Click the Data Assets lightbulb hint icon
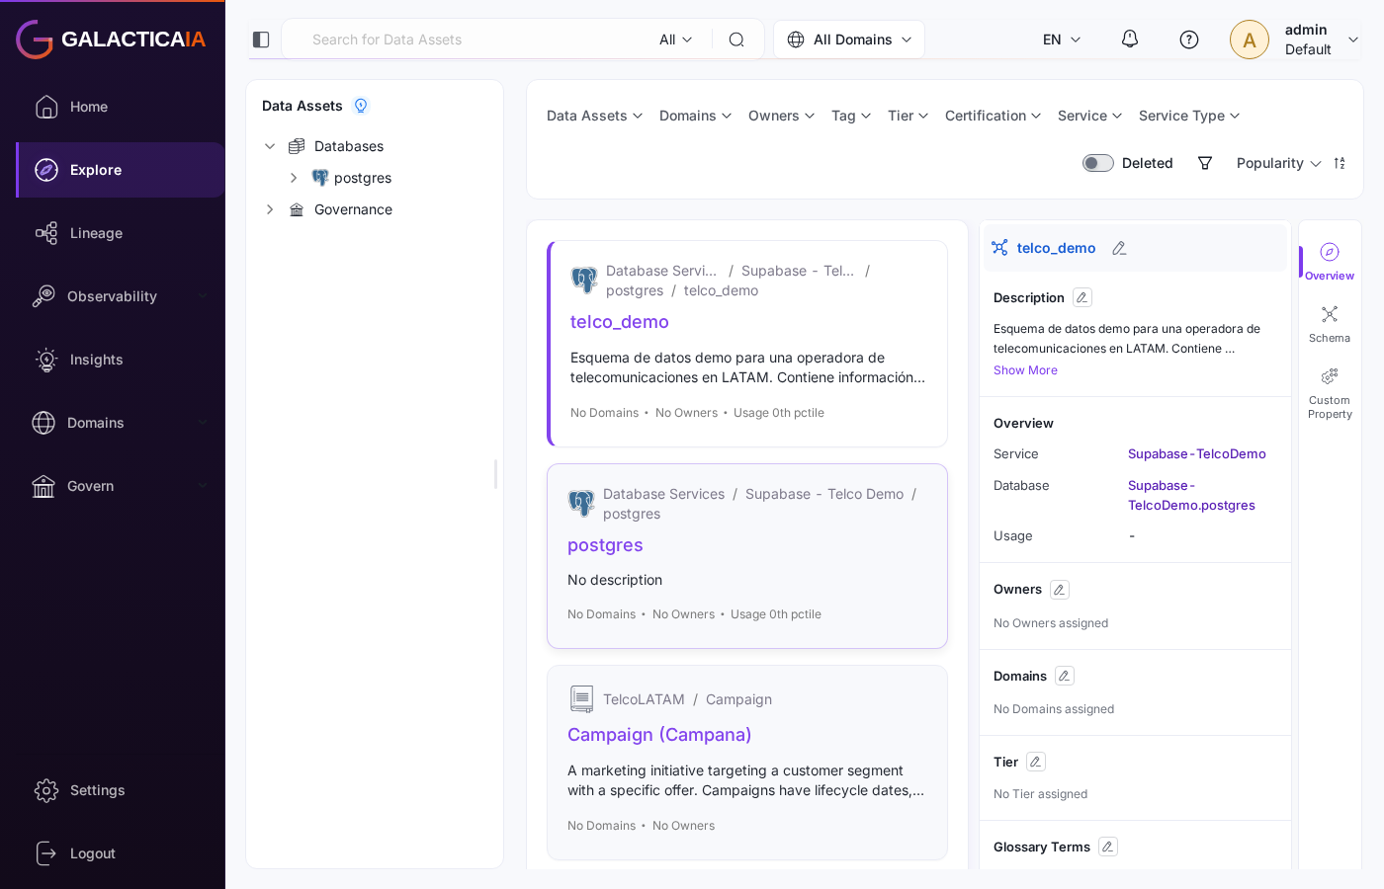Screen dimensions: 1384x889 [x=361, y=106]
